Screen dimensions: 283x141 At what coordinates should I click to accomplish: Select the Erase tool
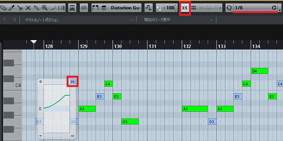3,8
